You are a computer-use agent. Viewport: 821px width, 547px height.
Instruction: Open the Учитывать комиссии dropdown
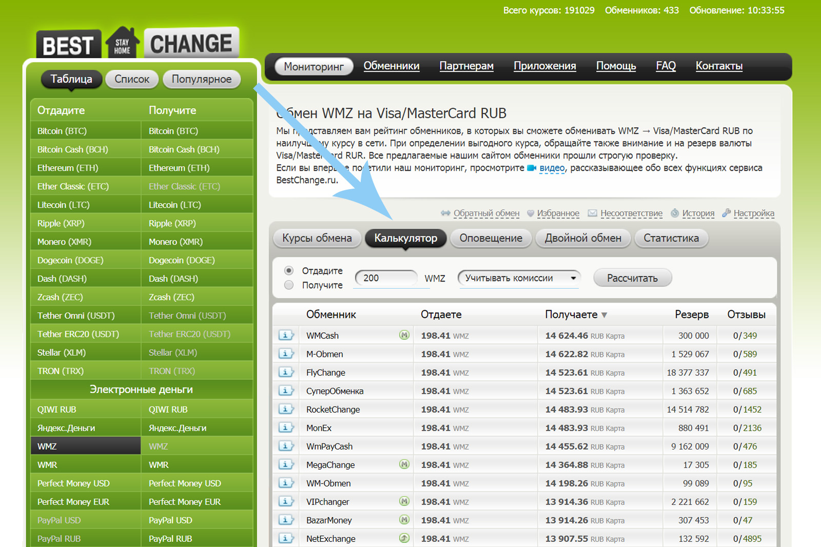click(519, 278)
